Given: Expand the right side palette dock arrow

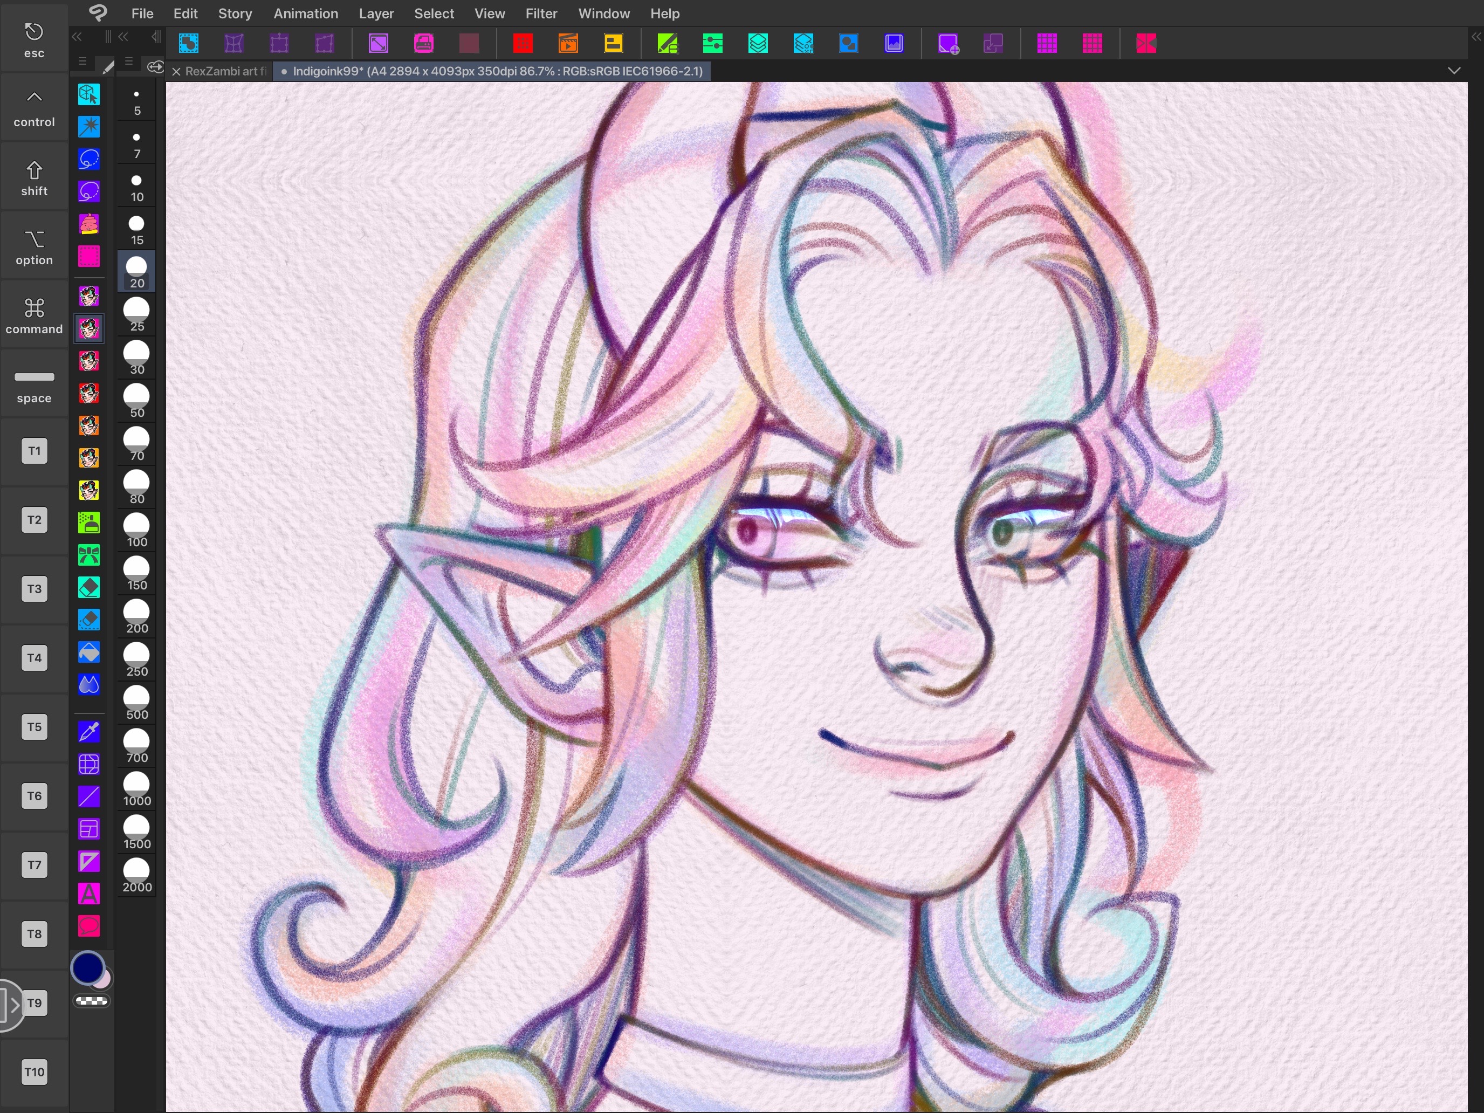Looking at the screenshot, I should (x=1476, y=37).
